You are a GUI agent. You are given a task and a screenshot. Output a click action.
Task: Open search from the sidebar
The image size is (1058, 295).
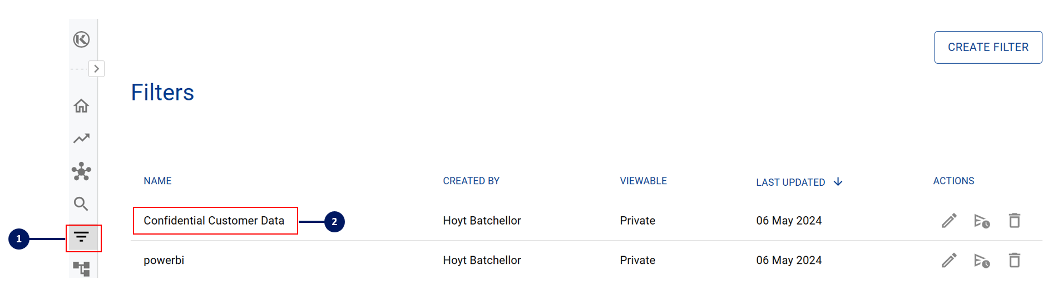click(81, 204)
